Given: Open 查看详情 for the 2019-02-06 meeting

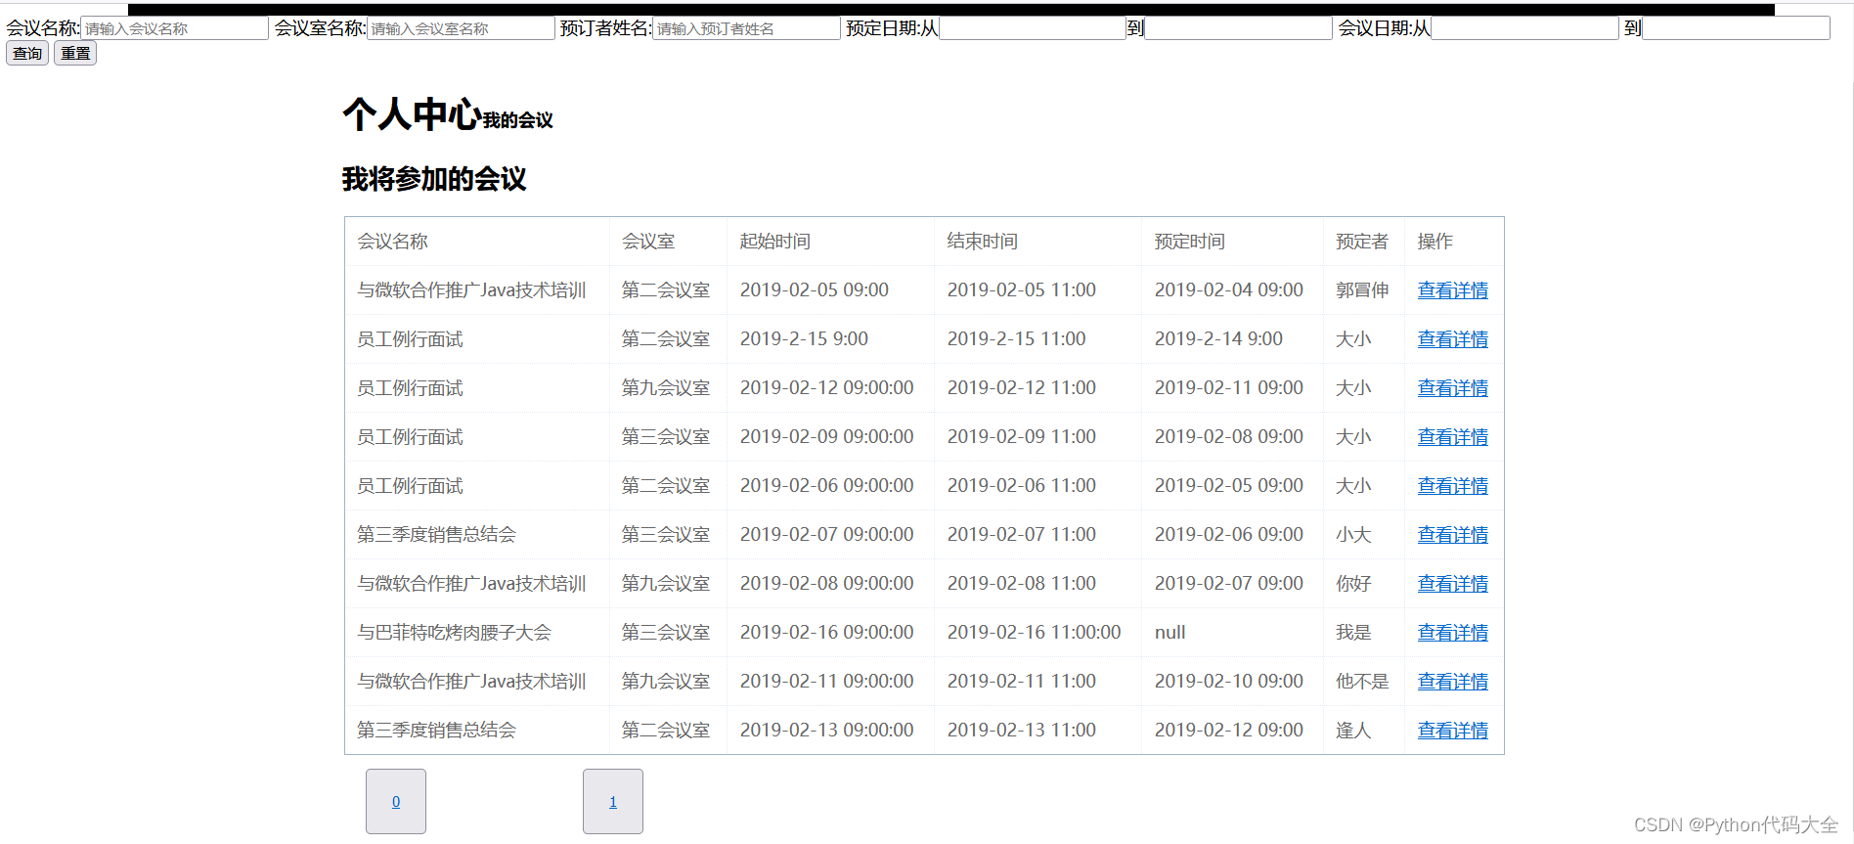Looking at the screenshot, I should coord(1453,486).
